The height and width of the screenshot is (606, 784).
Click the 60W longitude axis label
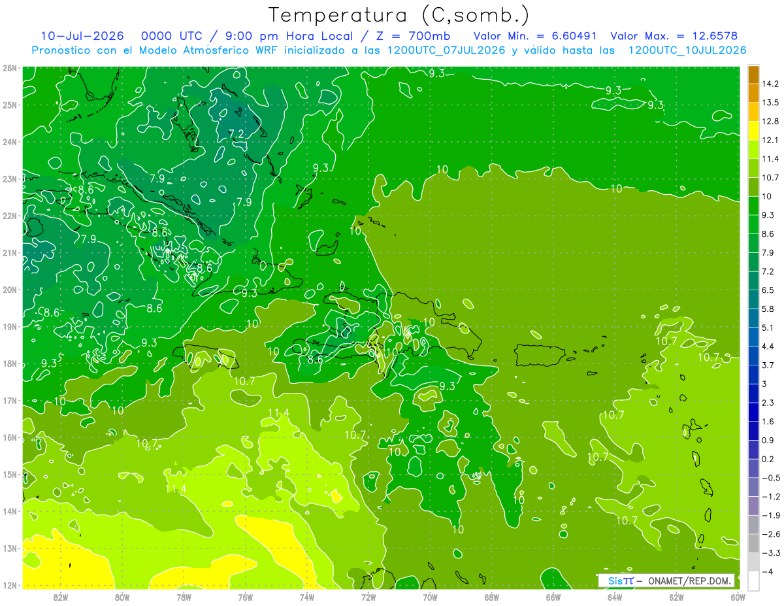point(738,597)
